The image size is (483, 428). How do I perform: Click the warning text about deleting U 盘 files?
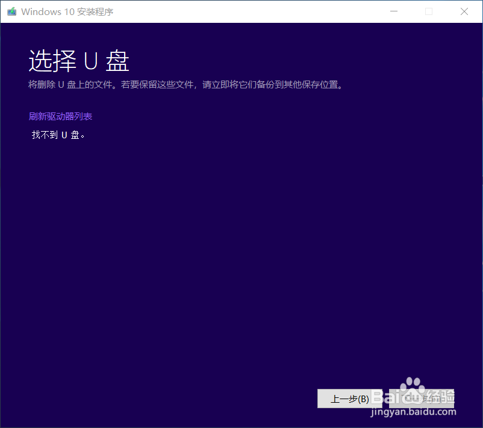coord(185,85)
